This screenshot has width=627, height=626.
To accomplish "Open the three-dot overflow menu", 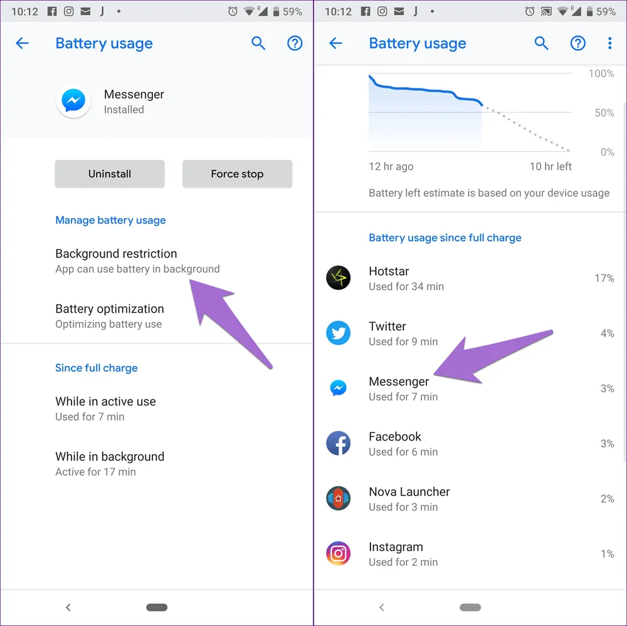I will [609, 43].
